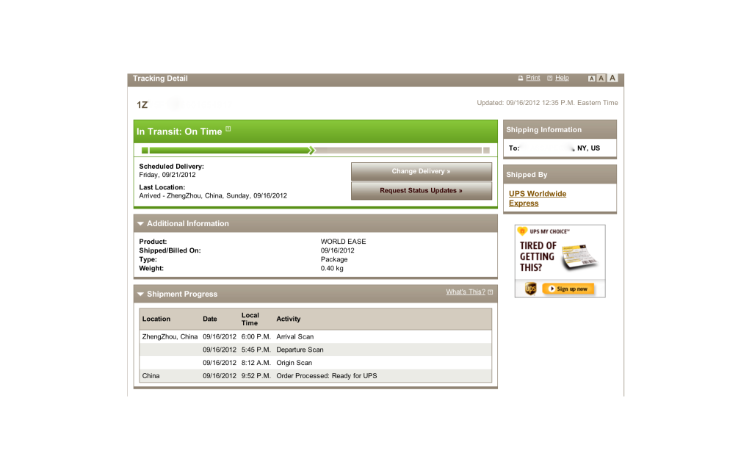Image resolution: width=752 pixels, height=470 pixels.
Task: Click the Tracking Detail title
Action: point(160,78)
